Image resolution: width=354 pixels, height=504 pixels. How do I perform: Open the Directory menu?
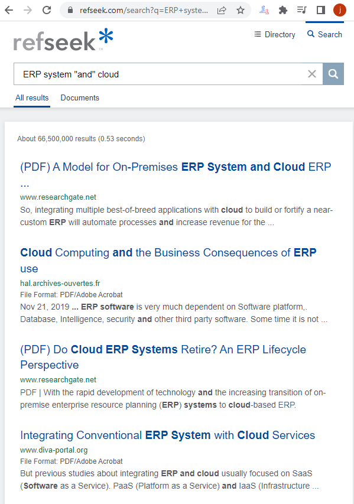(x=275, y=34)
